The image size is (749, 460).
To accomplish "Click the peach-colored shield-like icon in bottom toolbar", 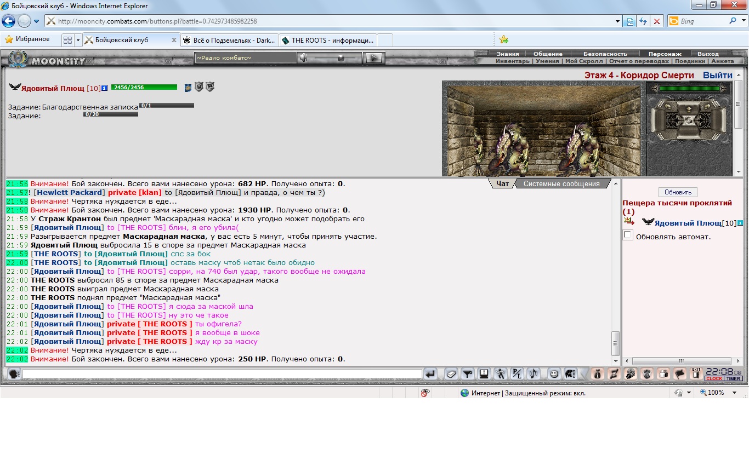I will click(x=647, y=374).
